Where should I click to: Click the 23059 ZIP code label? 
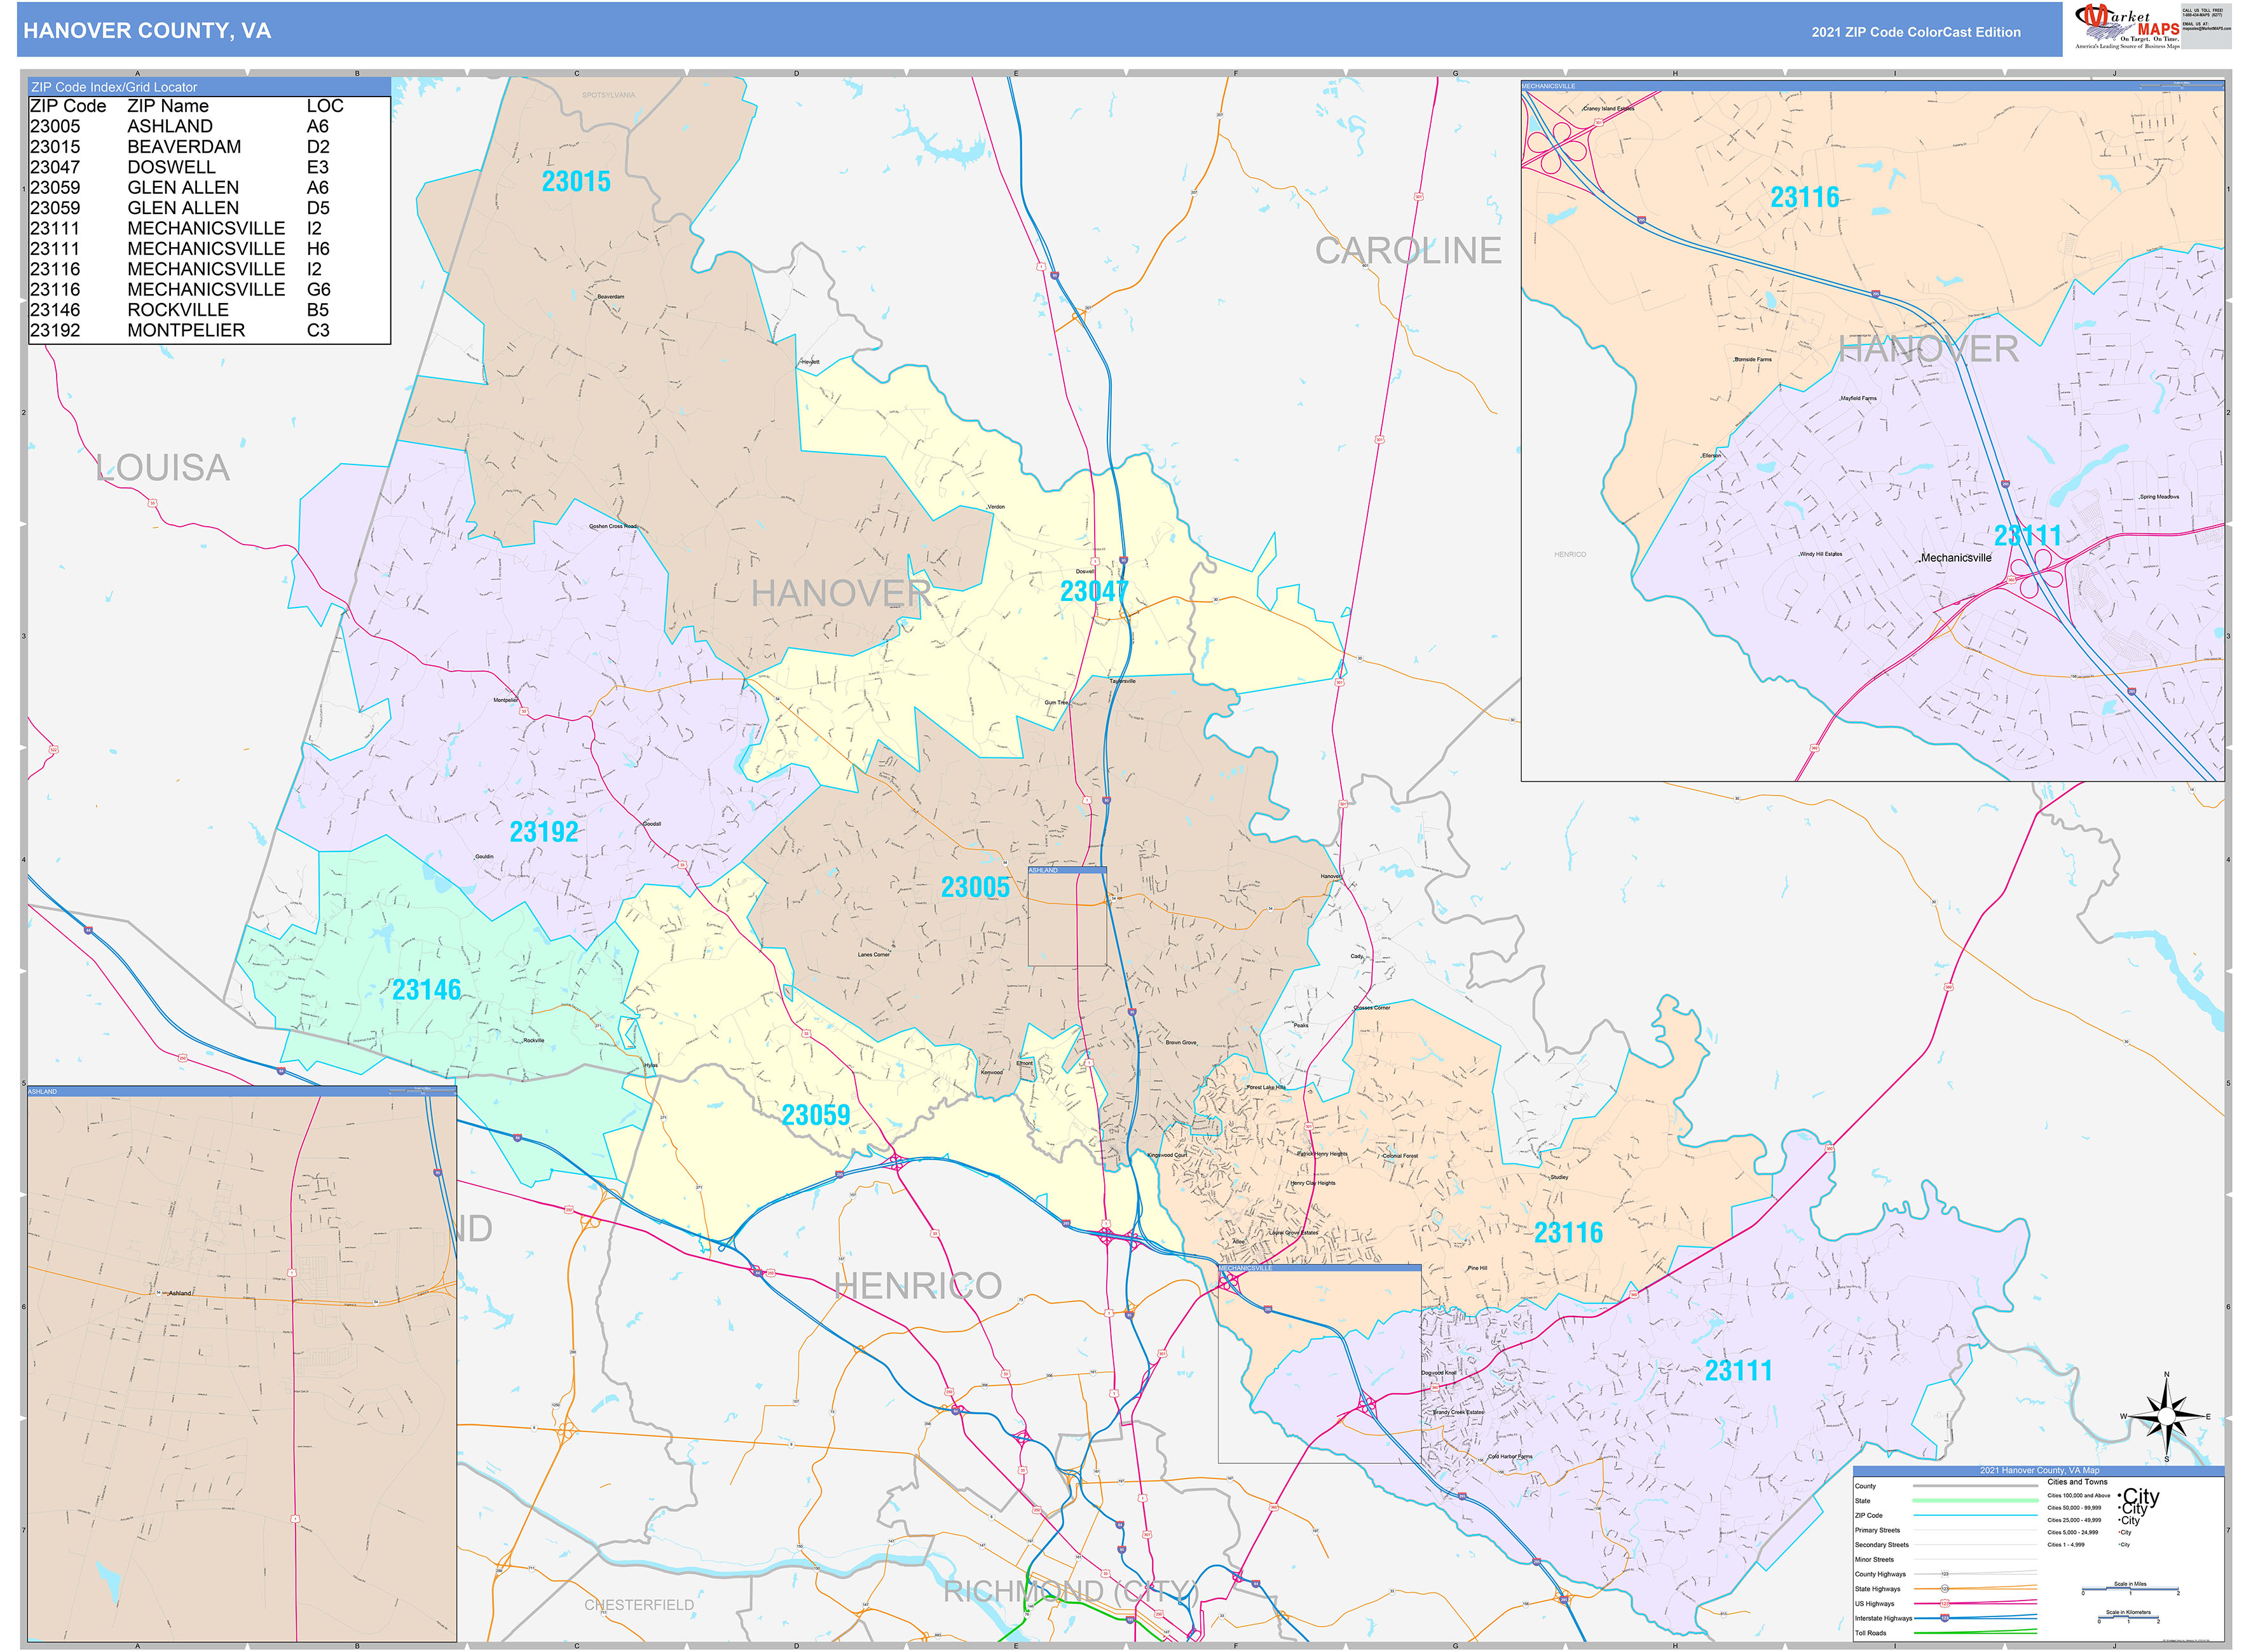[x=816, y=1115]
